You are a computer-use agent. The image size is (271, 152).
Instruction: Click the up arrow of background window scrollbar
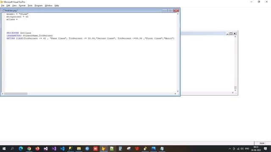coord(235,37)
